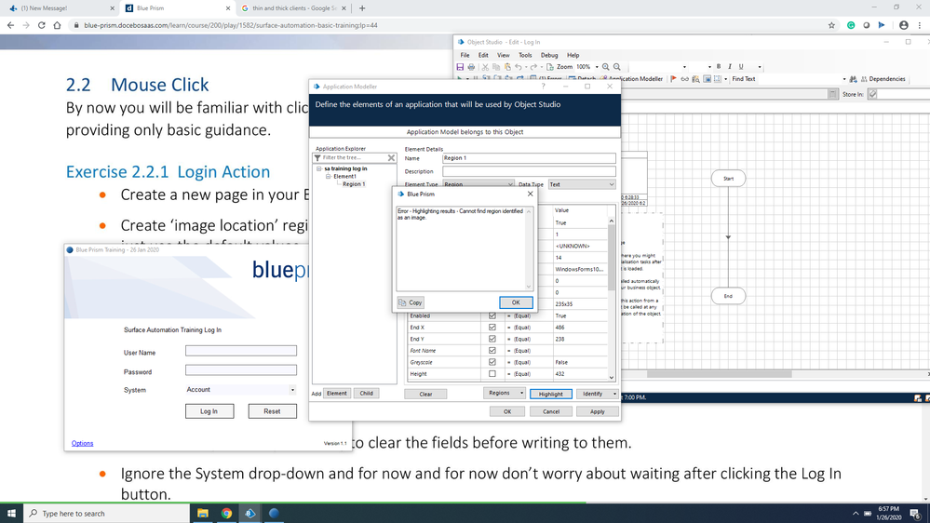Image resolution: width=930 pixels, height=523 pixels.
Task: Click the Save icon in Object Studio toolbar
Action: tap(460, 67)
